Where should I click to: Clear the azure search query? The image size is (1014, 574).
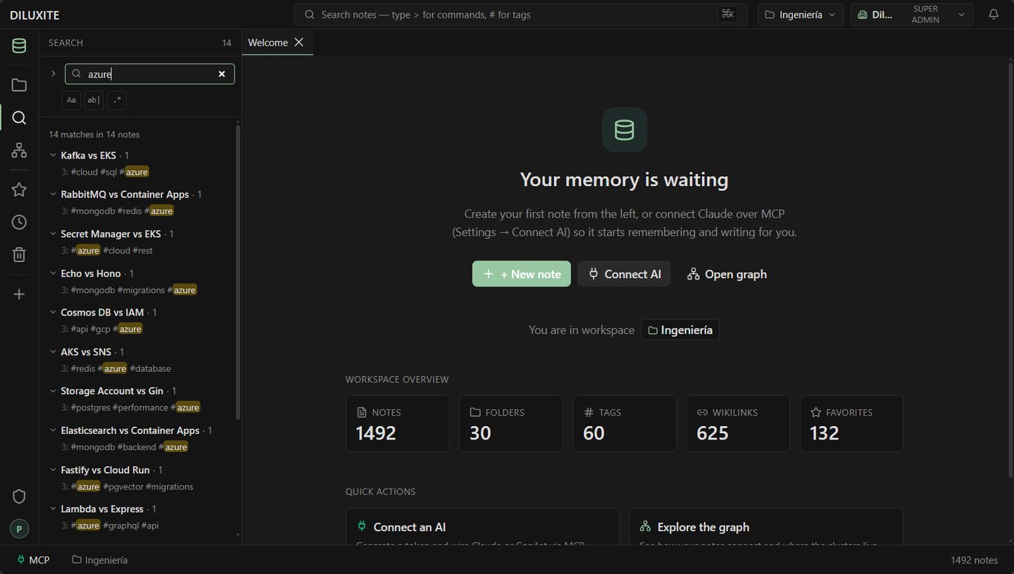222,74
